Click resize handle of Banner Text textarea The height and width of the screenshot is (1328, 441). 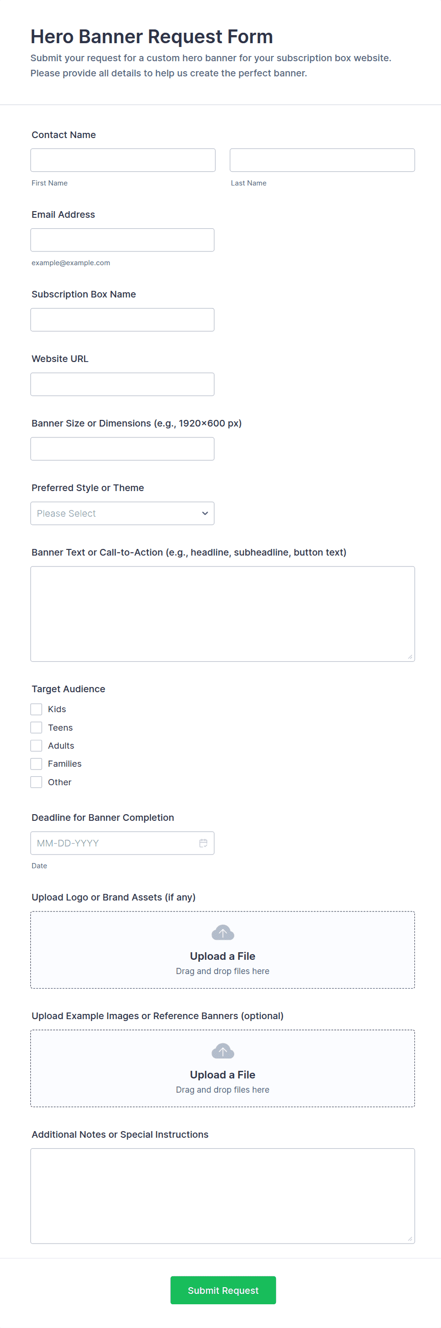[410, 657]
